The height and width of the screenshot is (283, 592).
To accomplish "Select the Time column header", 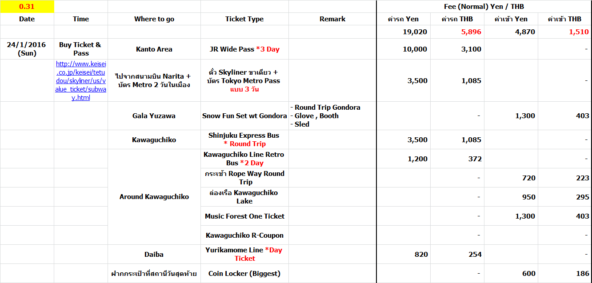I will [x=81, y=19].
